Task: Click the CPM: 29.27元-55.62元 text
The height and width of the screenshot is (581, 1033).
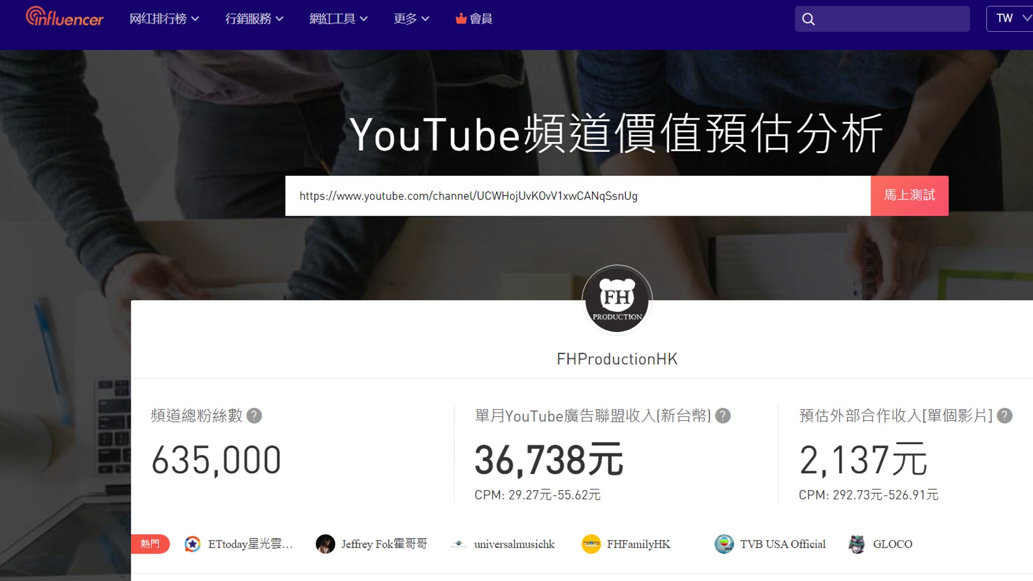Action: [x=537, y=495]
